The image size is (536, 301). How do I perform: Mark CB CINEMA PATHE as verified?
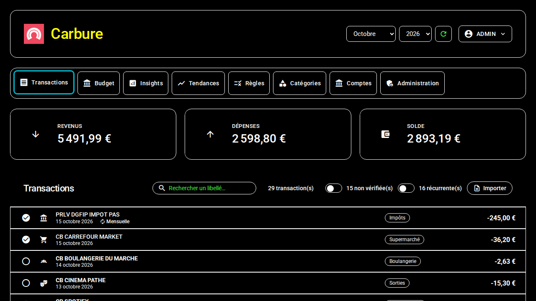(26, 283)
